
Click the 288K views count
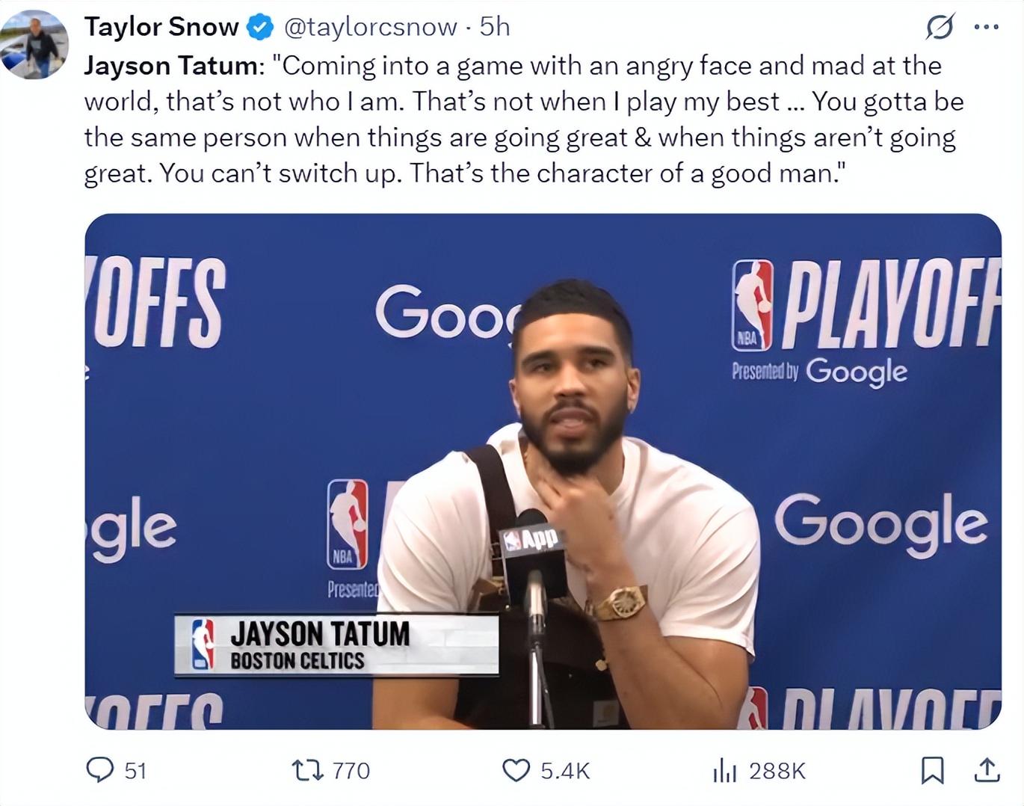[x=777, y=770]
